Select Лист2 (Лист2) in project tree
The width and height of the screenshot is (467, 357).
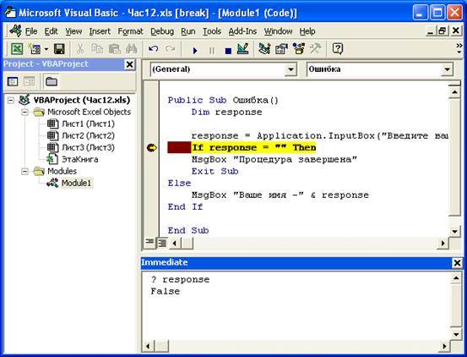88,135
